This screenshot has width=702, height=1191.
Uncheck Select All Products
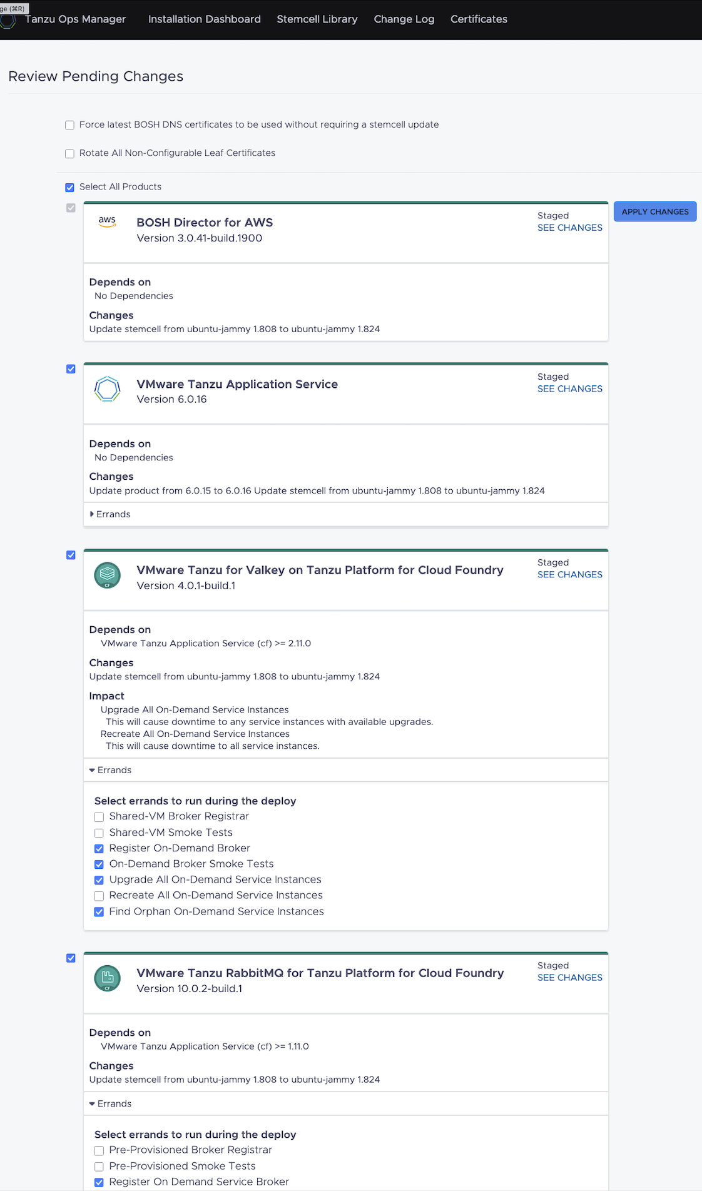pyautogui.click(x=70, y=187)
